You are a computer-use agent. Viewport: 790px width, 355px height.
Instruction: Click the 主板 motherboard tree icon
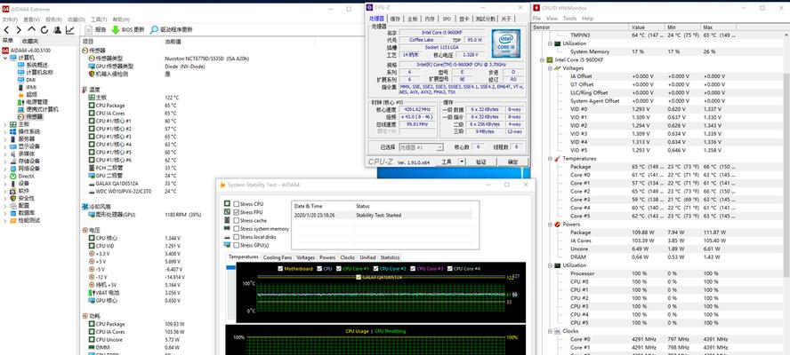(13, 124)
